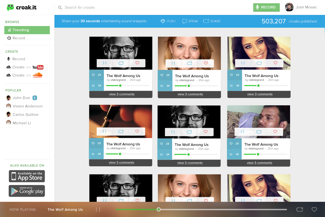Select Trending in the Browse sidebar

[27, 30]
